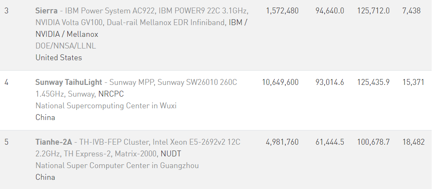Click National Supercomputing Center in Wuxi
435x189 pixels.
[x=106, y=106]
